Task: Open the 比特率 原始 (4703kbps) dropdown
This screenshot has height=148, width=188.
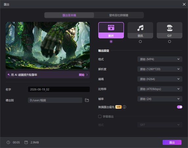Action: pyautogui.click(x=160, y=89)
